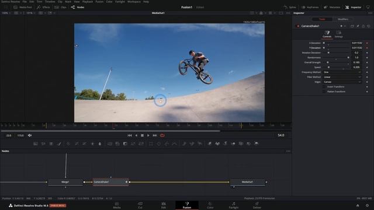Add a Transform node from the toolbar
The width and height of the screenshot is (374, 210).
(141, 143)
